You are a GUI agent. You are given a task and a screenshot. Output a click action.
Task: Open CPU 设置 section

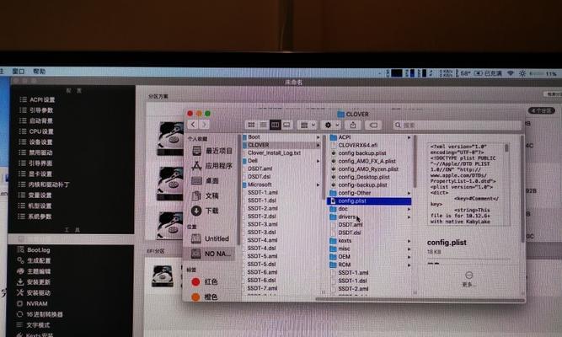(36, 131)
